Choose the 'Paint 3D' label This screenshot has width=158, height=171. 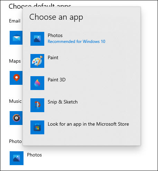click(x=57, y=80)
